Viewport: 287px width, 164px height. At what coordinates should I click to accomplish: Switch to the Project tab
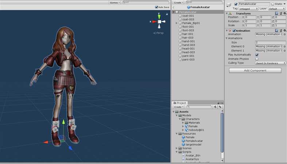point(179,103)
